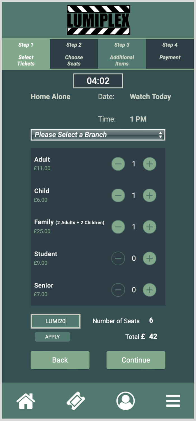Remove one Child ticket with minus
The width and height of the screenshot is (196, 421).
click(x=118, y=195)
